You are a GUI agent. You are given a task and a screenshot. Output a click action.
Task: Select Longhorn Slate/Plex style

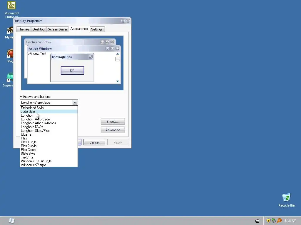(49, 131)
